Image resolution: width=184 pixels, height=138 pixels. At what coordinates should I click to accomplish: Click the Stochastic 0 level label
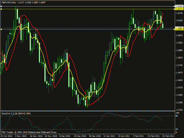click(176, 132)
